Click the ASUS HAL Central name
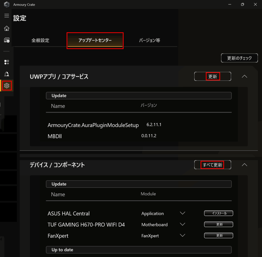The image size is (262, 257). coord(69,214)
